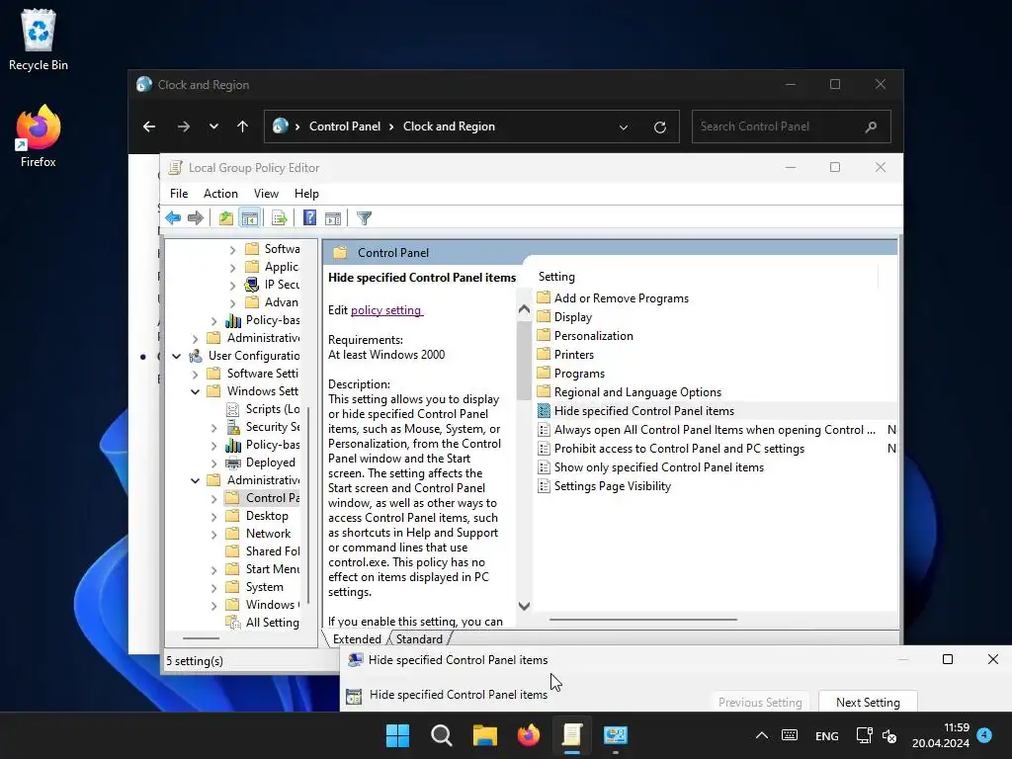Image resolution: width=1012 pixels, height=759 pixels.
Task: Select All Settings in the tree
Action: coord(272,623)
